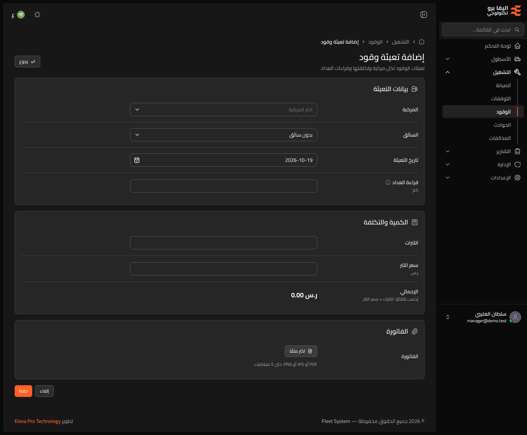The width and height of the screenshot is (527, 435).
Task: Toggle sidebar collapse icon in header
Action: point(424,15)
